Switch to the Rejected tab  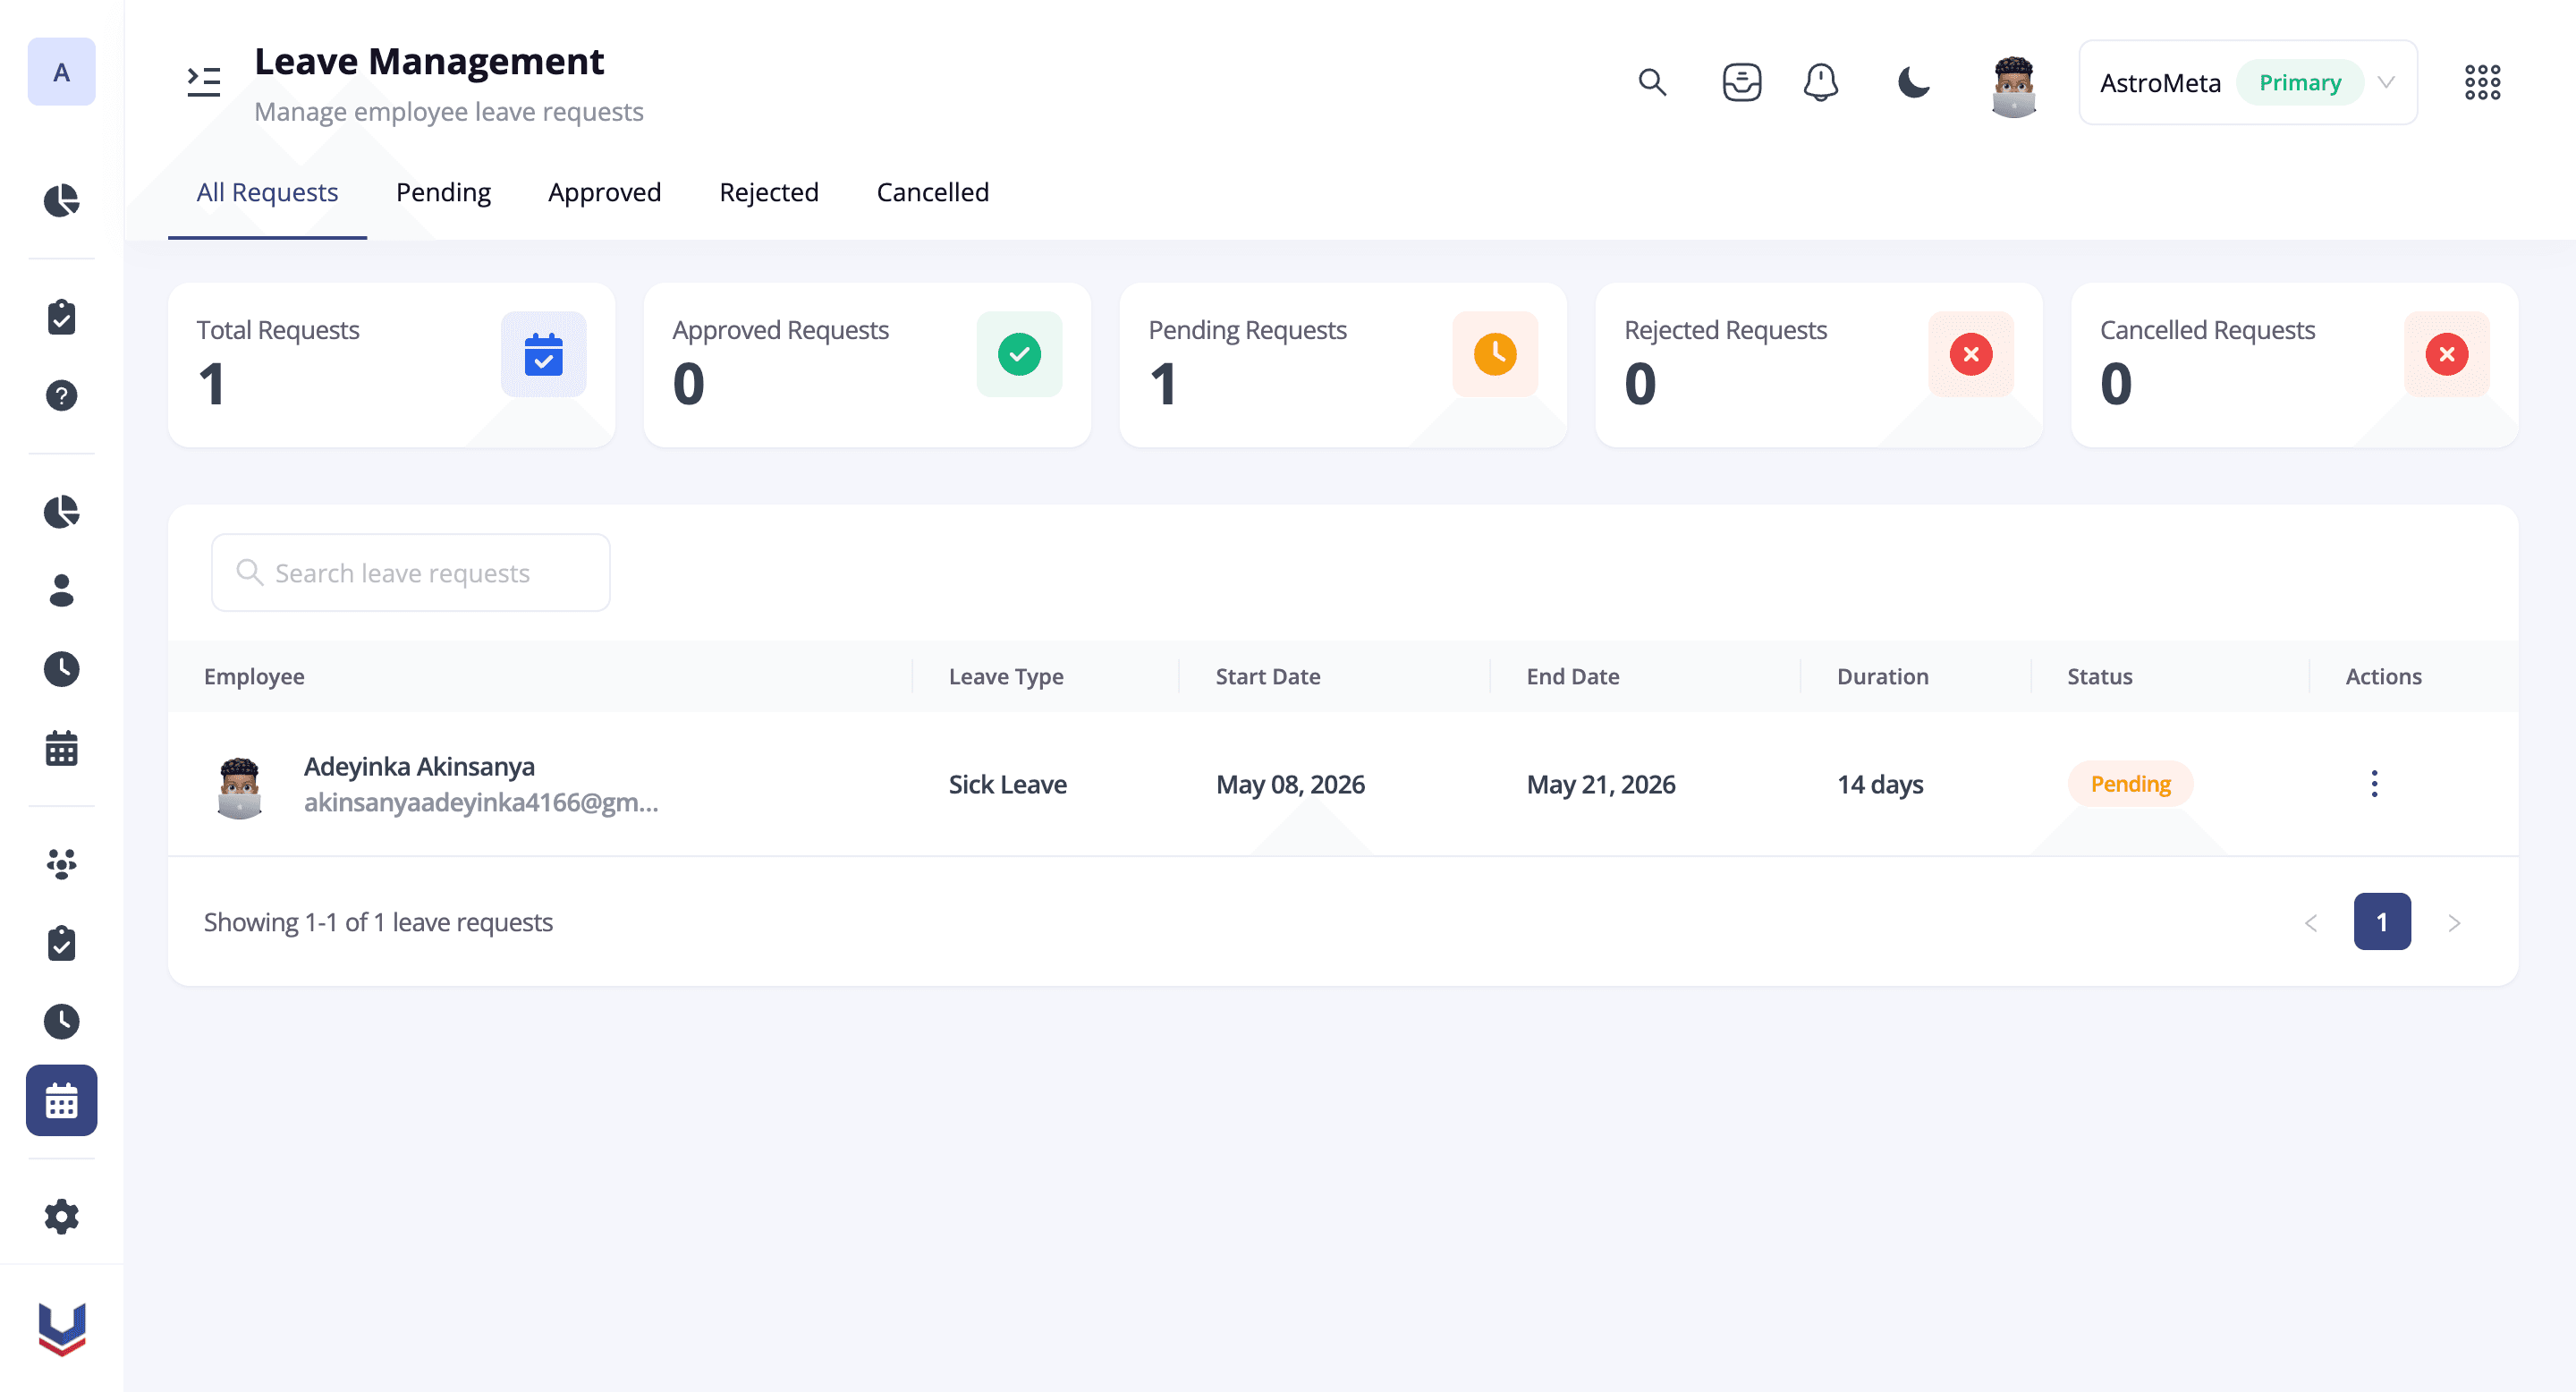(x=768, y=192)
